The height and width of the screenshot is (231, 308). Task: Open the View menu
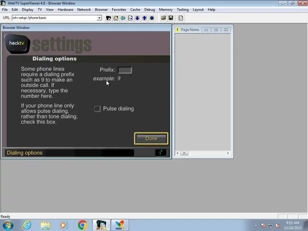click(x=50, y=10)
